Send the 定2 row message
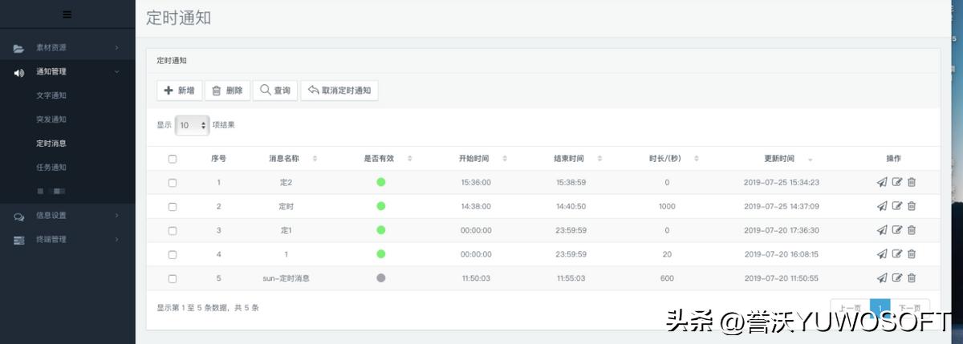Screen dimensions: 963x344 point(882,182)
